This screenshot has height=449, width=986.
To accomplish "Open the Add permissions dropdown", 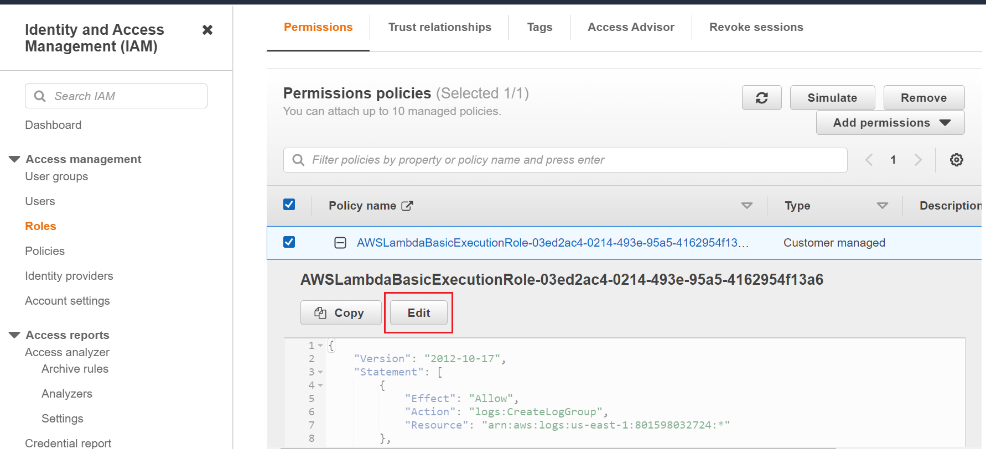I will pos(890,123).
